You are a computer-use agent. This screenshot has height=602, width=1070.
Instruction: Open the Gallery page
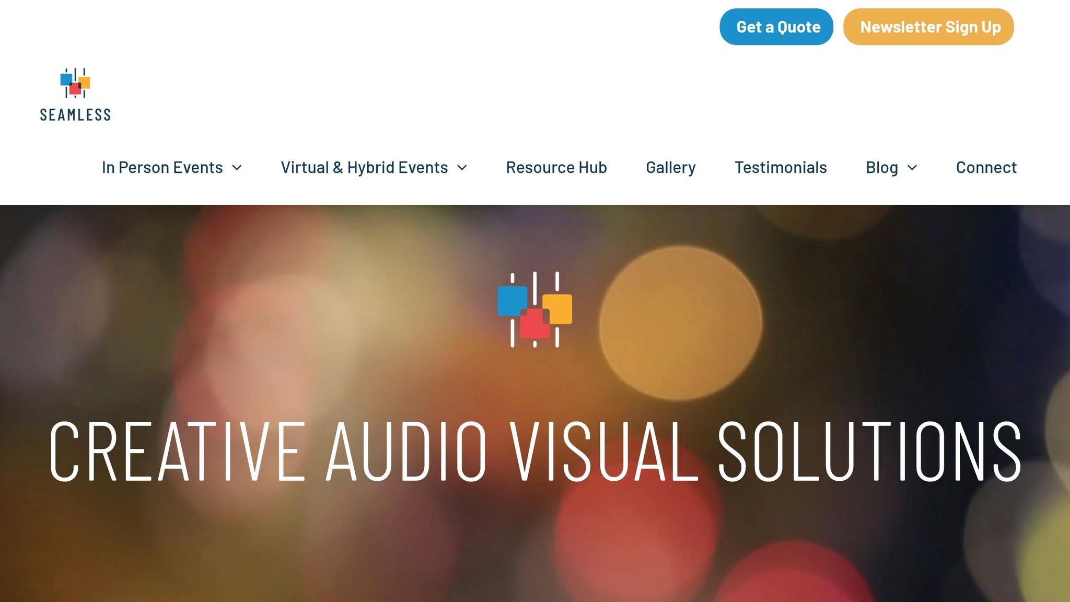(671, 167)
